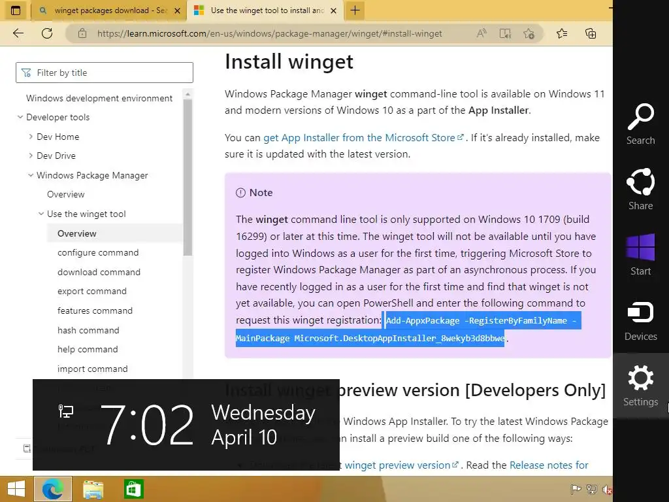The width and height of the screenshot is (669, 502).
Task: Add this page to favorites
Action: coord(529,33)
